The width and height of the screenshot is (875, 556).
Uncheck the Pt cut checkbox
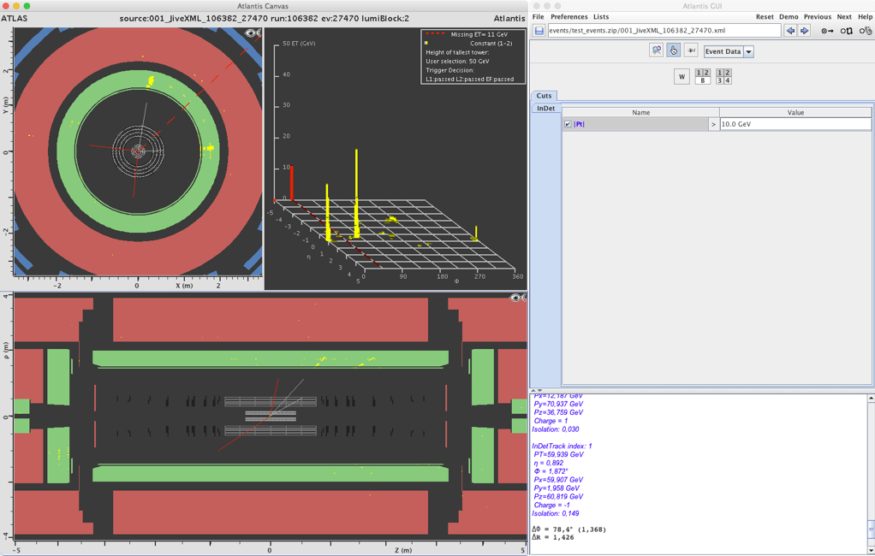(568, 124)
